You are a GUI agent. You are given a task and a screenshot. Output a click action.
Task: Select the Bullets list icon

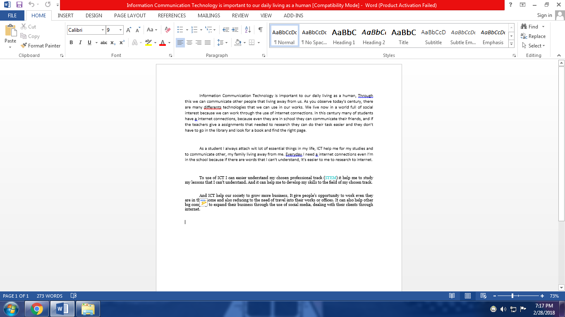[x=180, y=30]
